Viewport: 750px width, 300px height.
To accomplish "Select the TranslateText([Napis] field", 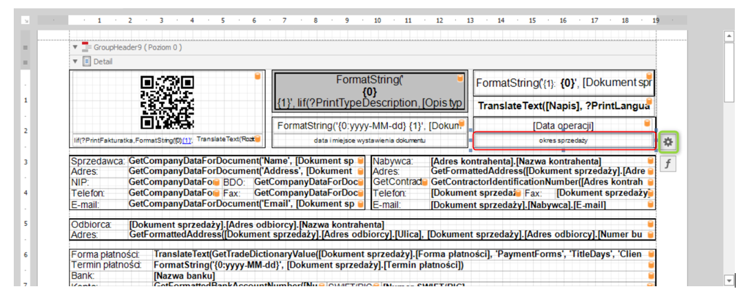I will [563, 106].
